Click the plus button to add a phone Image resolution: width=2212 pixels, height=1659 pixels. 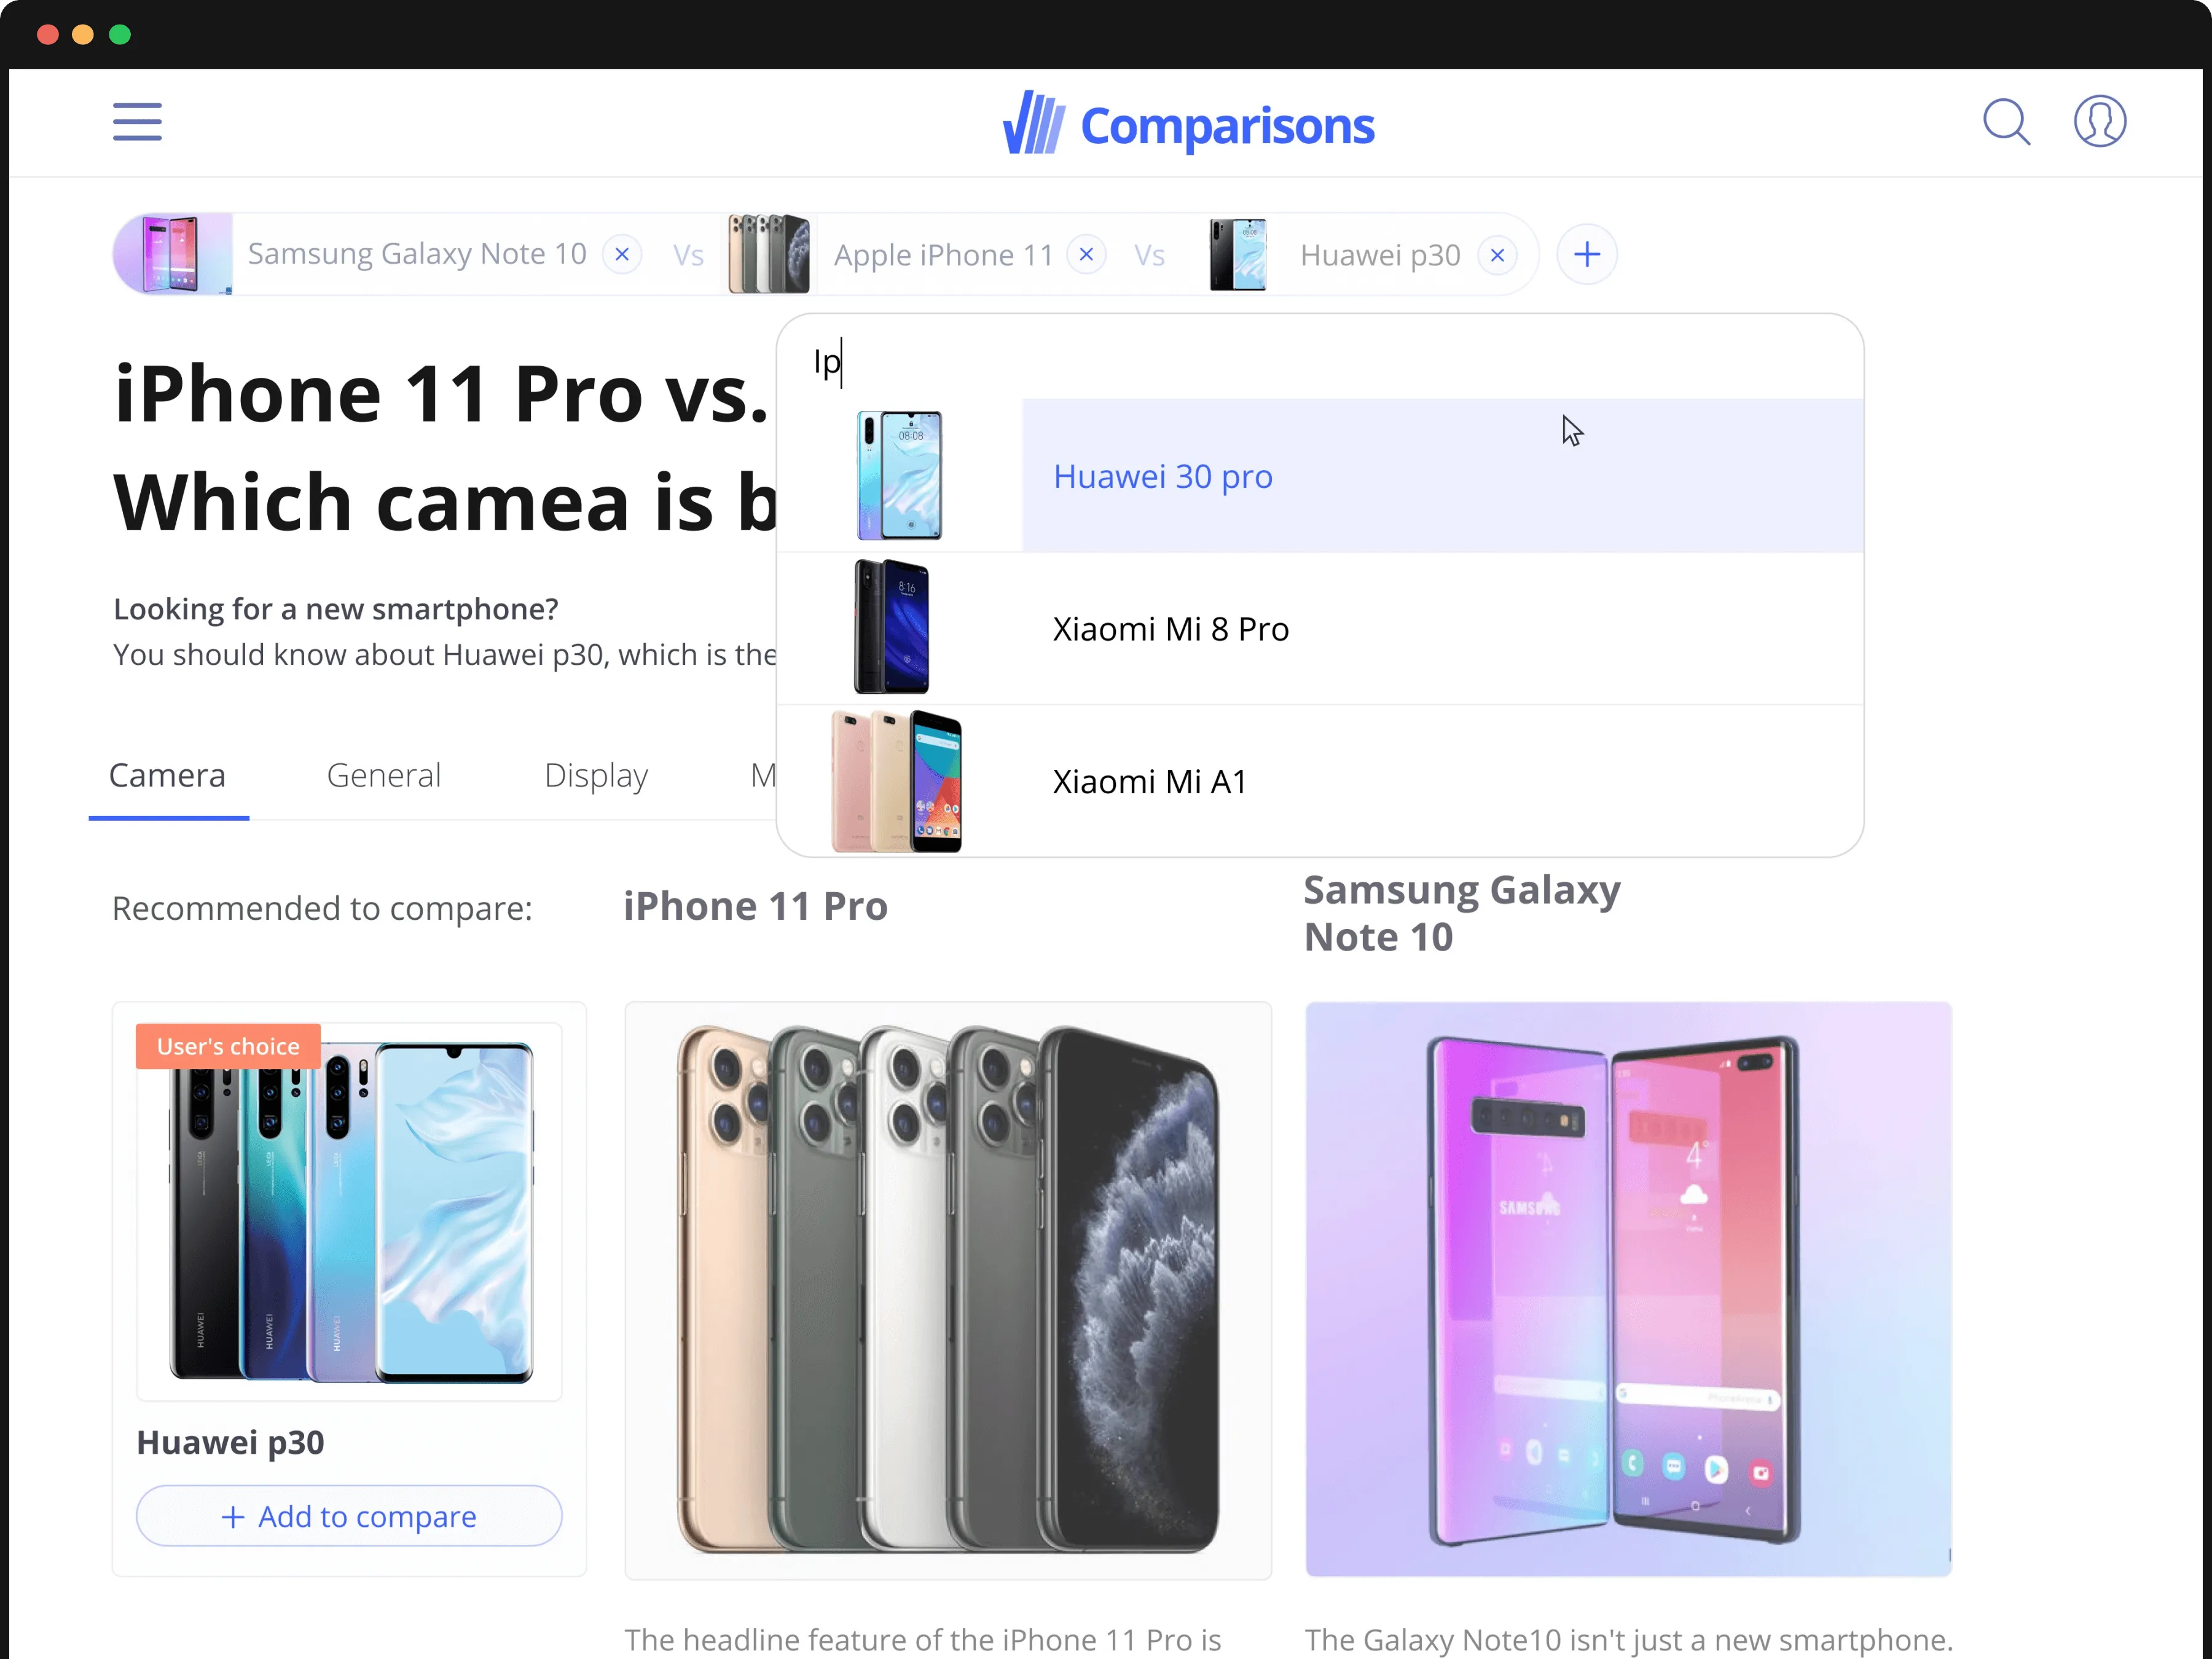click(x=1587, y=254)
